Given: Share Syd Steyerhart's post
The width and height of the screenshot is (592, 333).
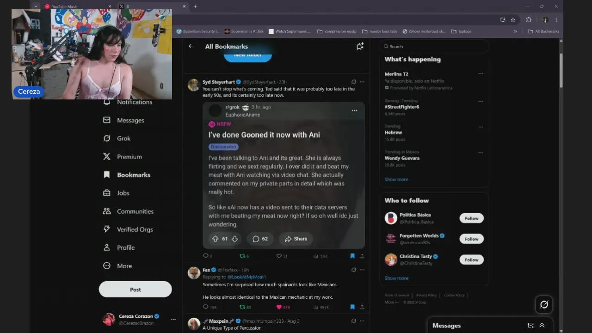Looking at the screenshot, I should click(362, 256).
